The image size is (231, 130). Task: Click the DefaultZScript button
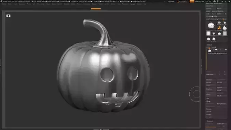(x=200, y=1)
